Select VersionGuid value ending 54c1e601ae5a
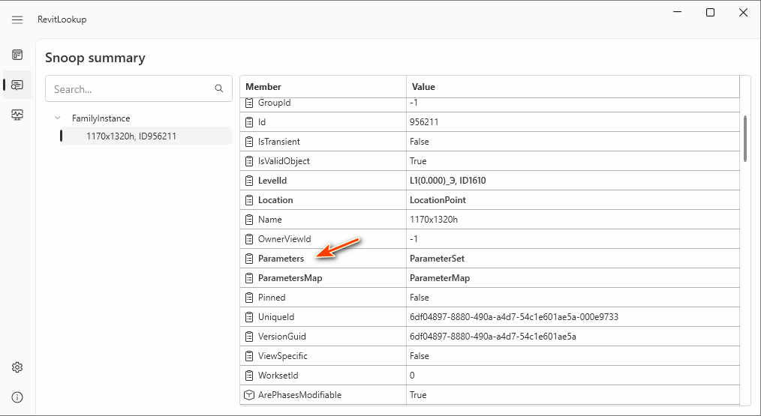 click(493, 337)
